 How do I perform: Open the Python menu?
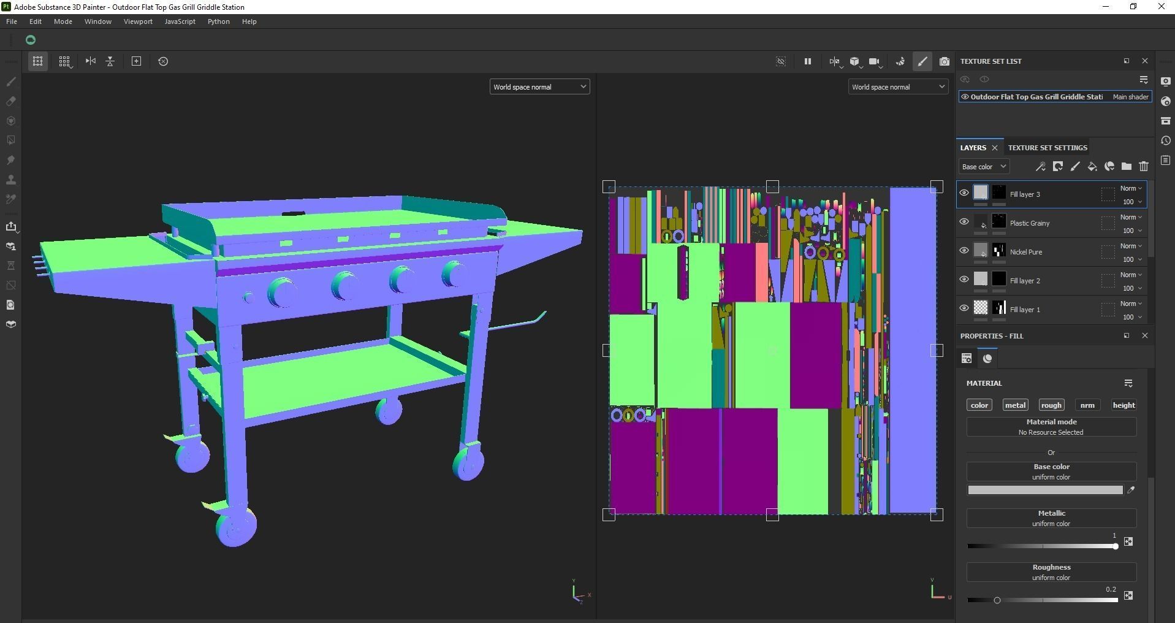click(219, 21)
